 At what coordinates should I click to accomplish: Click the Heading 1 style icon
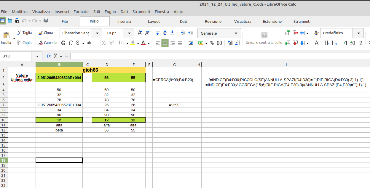point(327,43)
